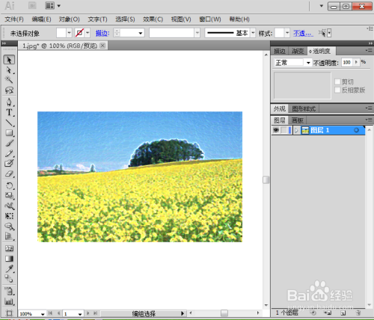
Task: Click the 不透... opacity link
Action: [x=303, y=33]
